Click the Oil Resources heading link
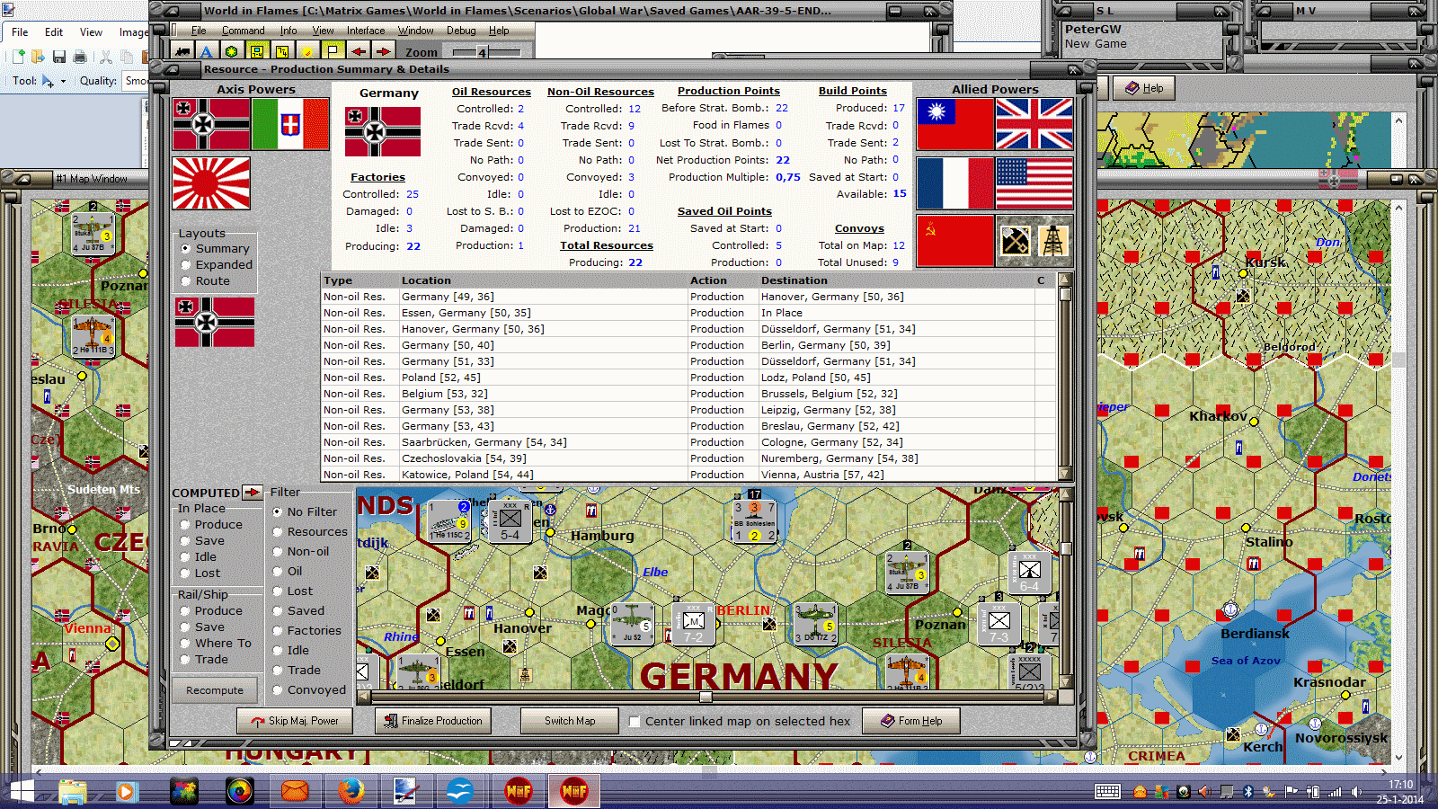1438x809 pixels. tap(491, 92)
